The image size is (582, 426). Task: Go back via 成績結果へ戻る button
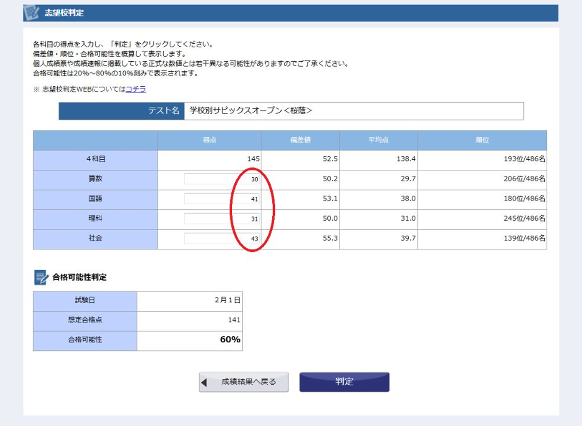(x=244, y=382)
